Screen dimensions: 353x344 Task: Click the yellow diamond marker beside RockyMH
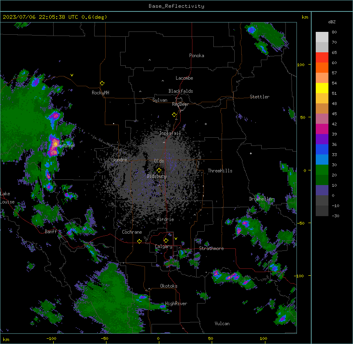tap(102, 83)
